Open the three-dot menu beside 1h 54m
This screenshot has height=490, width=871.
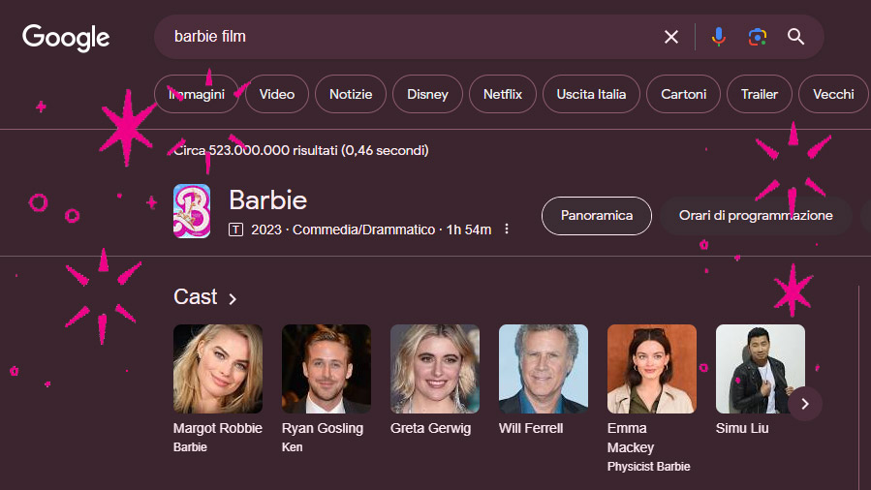[x=507, y=230]
